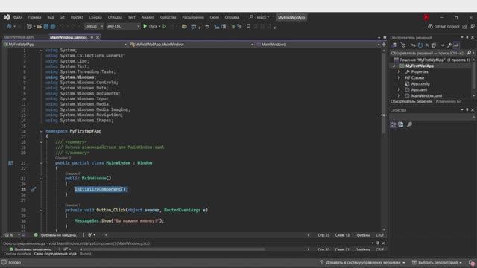Click the Open file folder icon
Image resolution: width=477 pixels, height=268 pixels.
tap(40, 27)
